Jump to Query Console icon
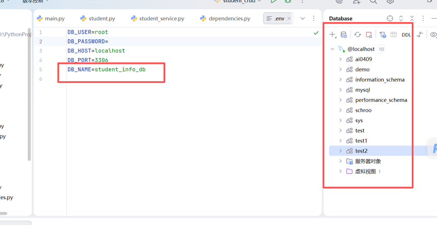This screenshot has width=437, height=225. [x=382, y=34]
